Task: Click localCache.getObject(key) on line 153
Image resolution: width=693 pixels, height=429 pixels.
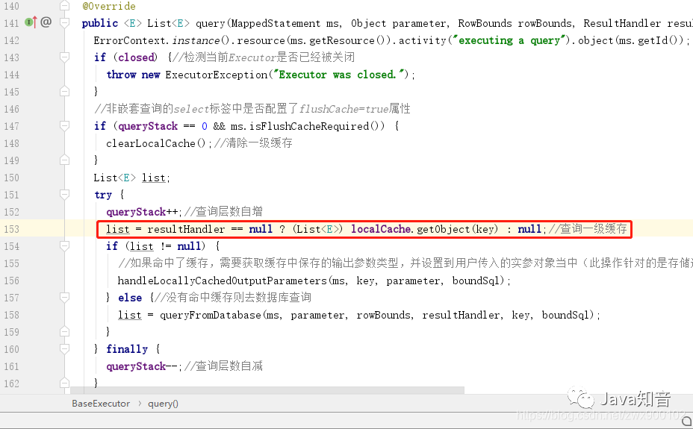Action: pos(424,229)
